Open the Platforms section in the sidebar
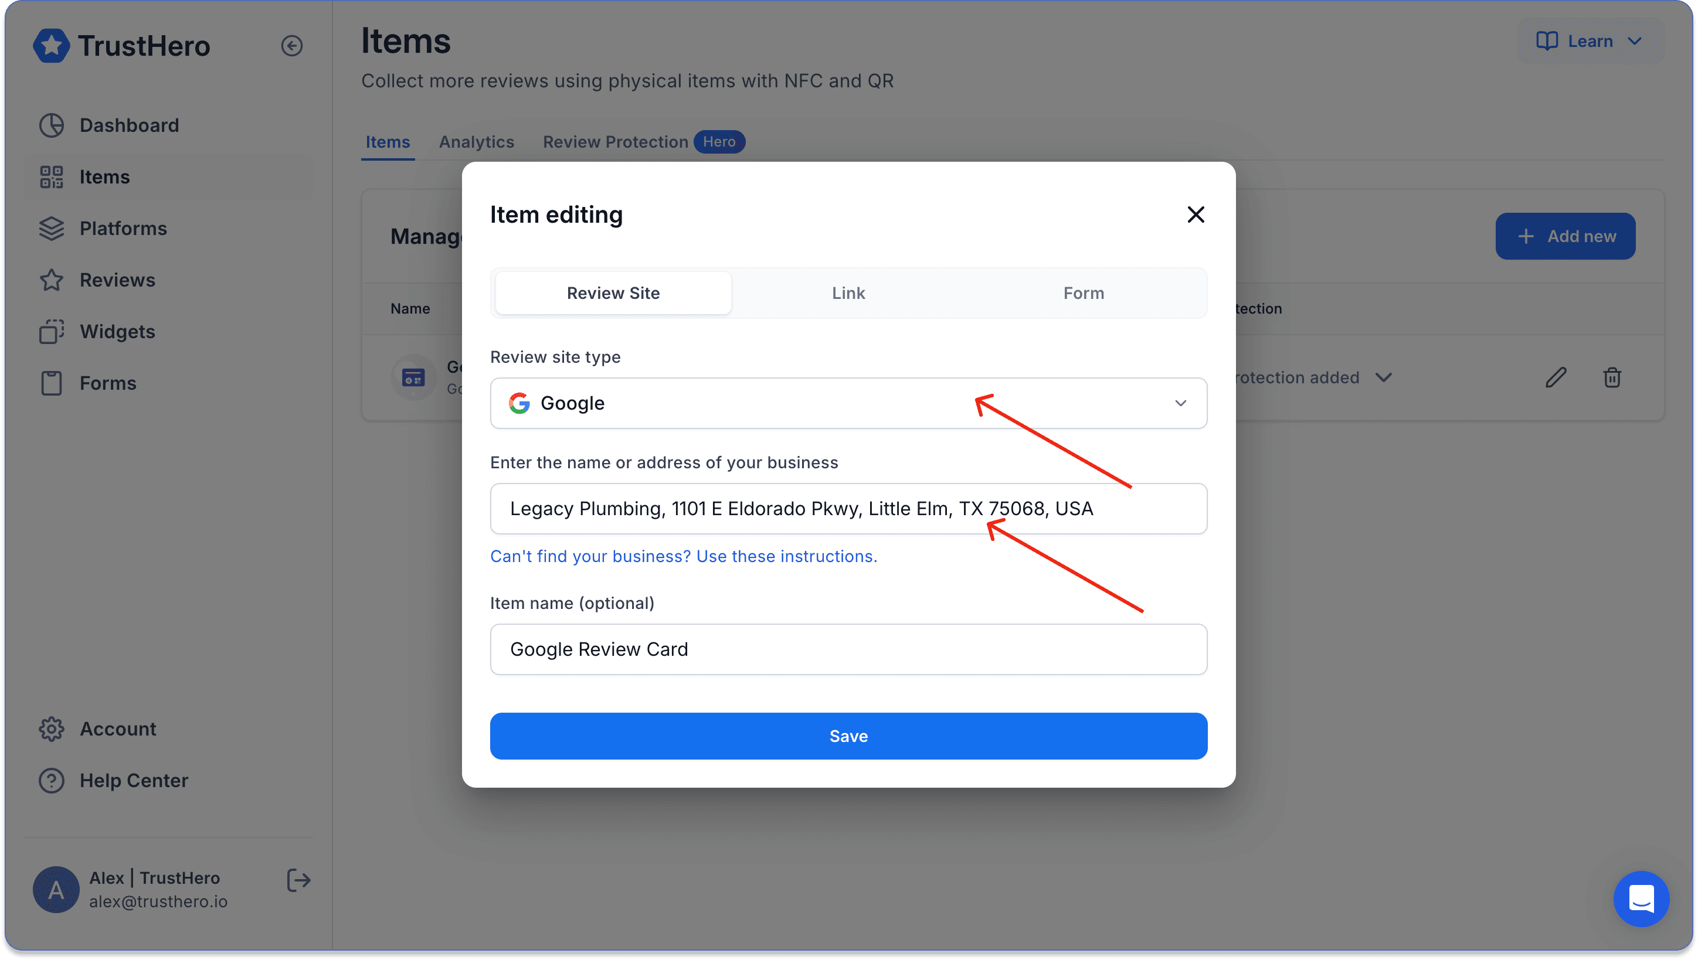The height and width of the screenshot is (960, 1698). pyautogui.click(x=123, y=228)
